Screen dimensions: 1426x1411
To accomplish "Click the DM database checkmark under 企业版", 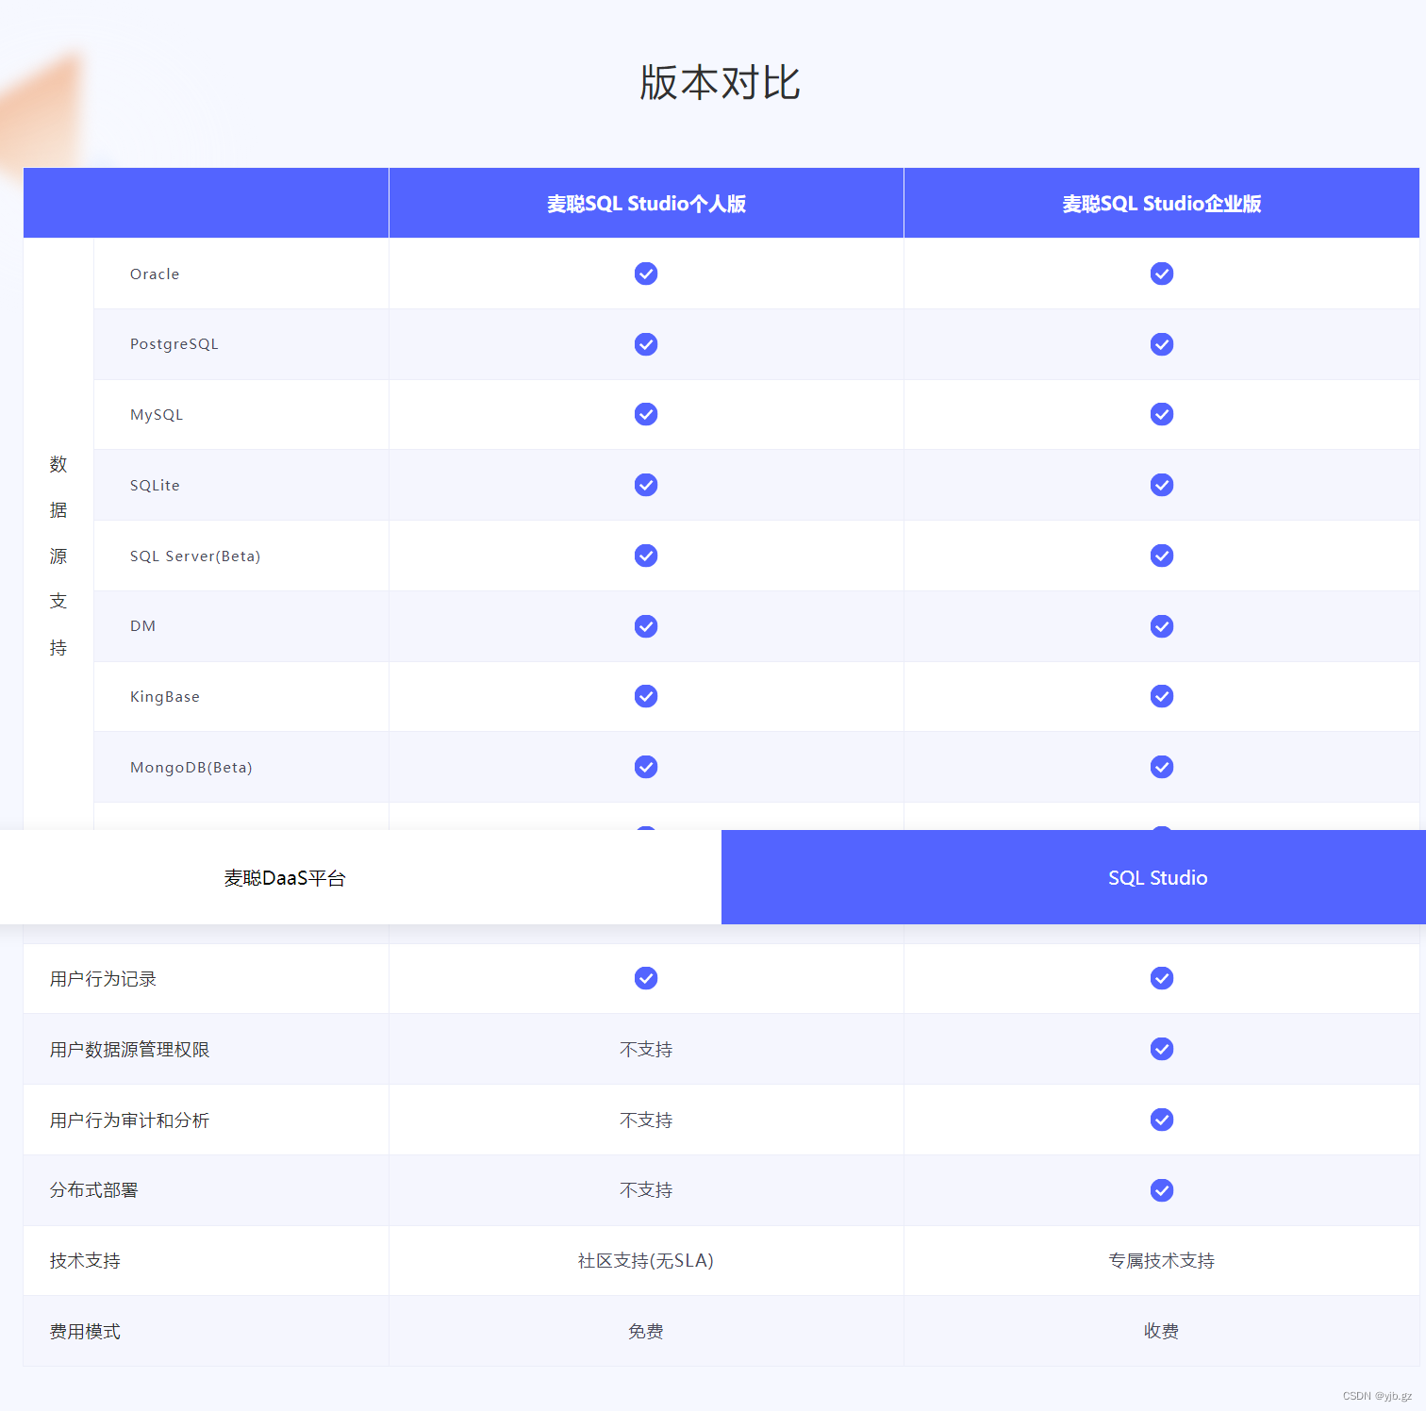I will click(x=1161, y=625).
